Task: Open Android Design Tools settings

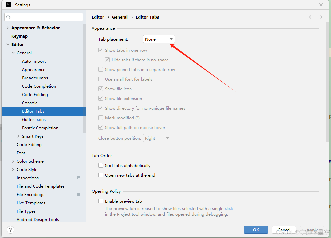Action: point(38,219)
